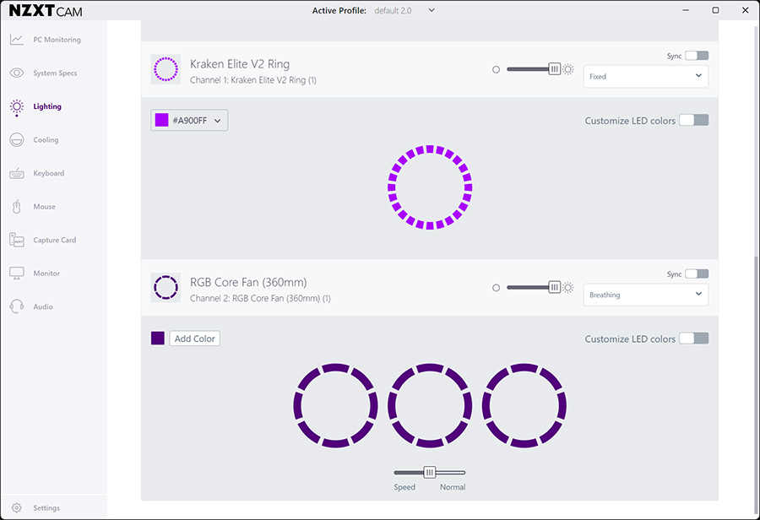Viewport: 760px width, 520px height.
Task: Enable Sync for RGB Core Fan
Action: pos(697,274)
